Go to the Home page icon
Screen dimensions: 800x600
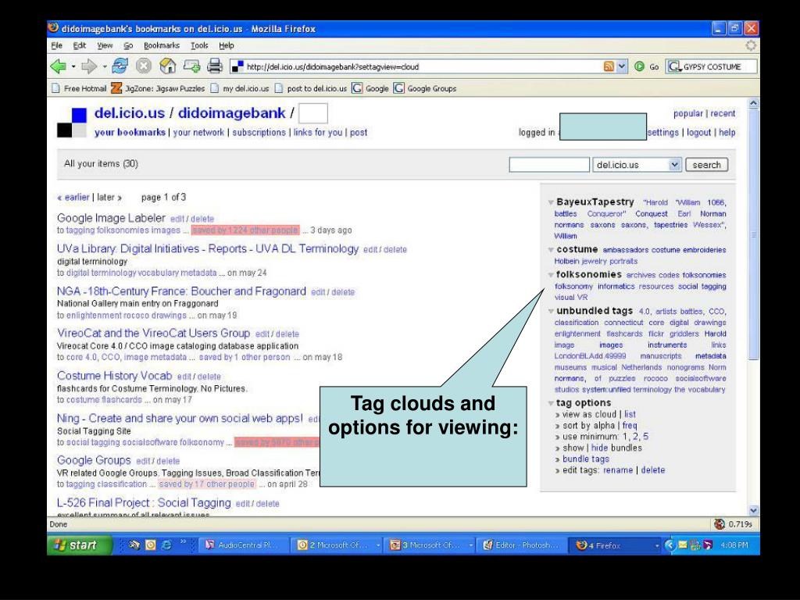click(167, 66)
